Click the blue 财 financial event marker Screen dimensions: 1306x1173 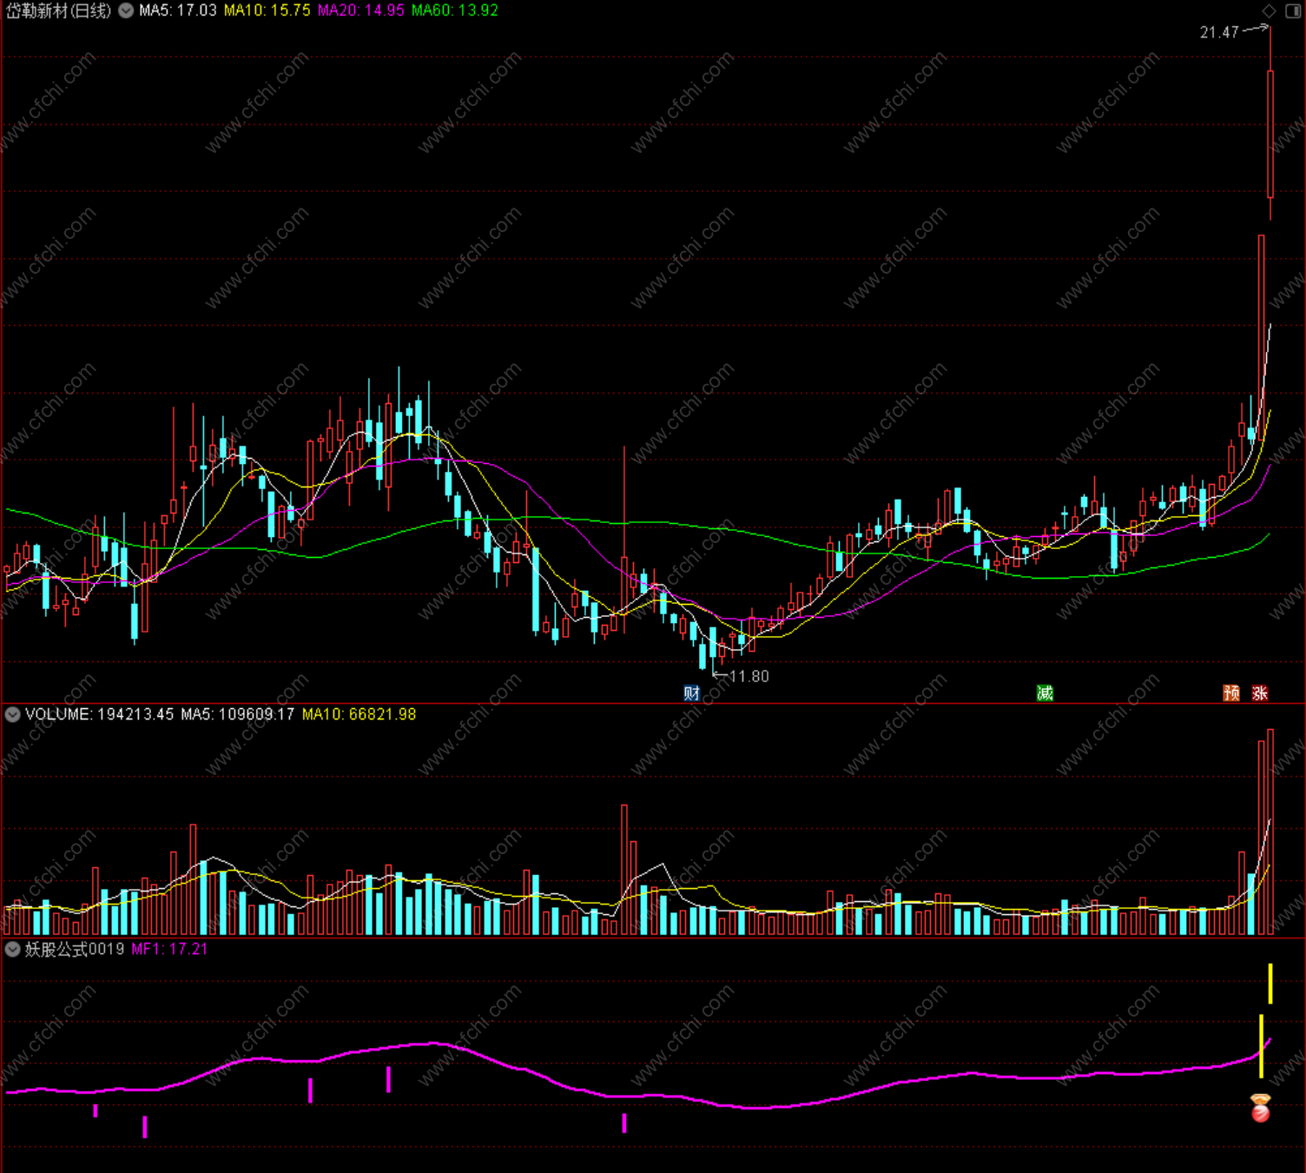click(691, 693)
